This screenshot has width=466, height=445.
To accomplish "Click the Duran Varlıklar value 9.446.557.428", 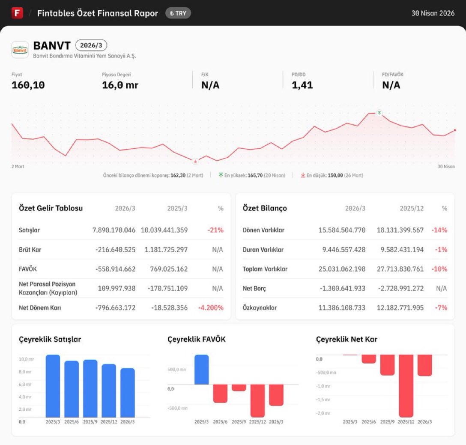I will pyautogui.click(x=344, y=250).
